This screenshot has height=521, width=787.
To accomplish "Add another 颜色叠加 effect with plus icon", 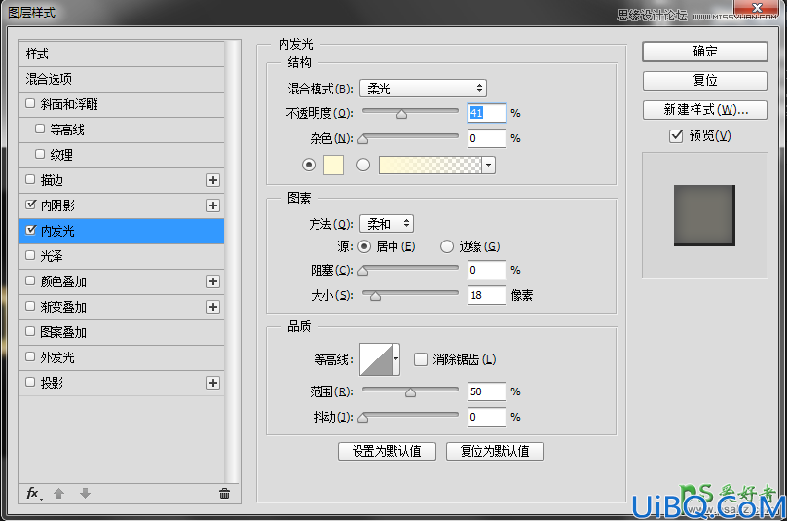I will pos(212,281).
